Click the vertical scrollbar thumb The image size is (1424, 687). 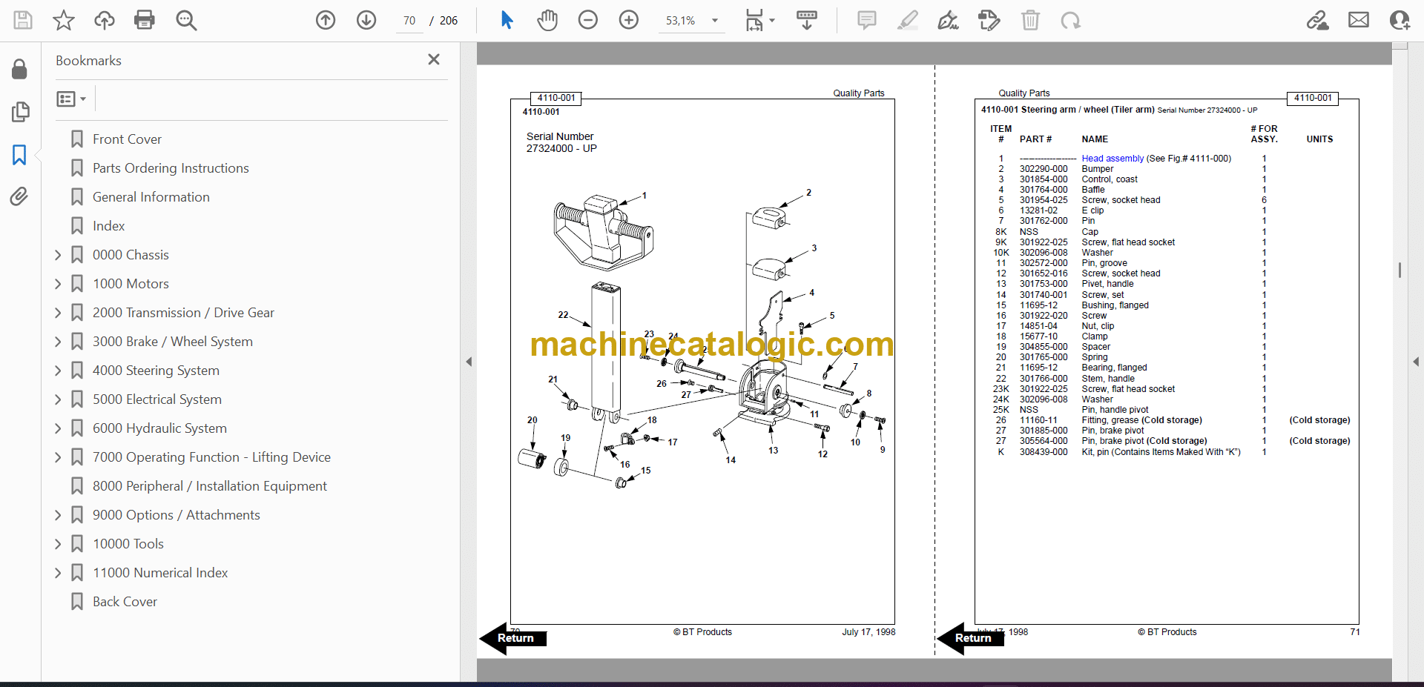pos(1400,270)
